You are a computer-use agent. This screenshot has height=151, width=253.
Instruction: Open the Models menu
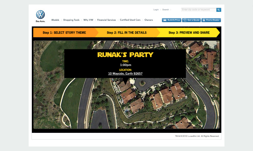click(55, 20)
